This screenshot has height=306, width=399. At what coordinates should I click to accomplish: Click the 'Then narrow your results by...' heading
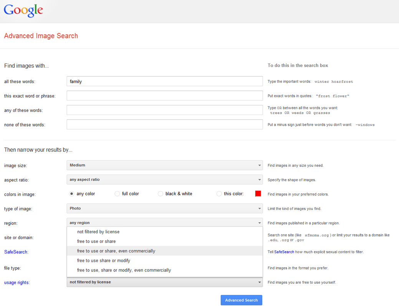pos(38,150)
